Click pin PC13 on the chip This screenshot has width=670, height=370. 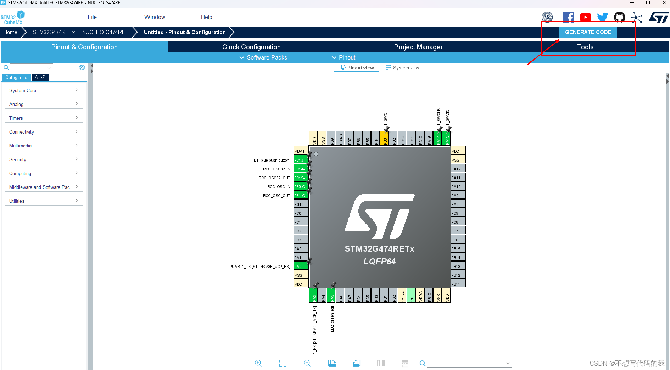pyautogui.click(x=301, y=160)
